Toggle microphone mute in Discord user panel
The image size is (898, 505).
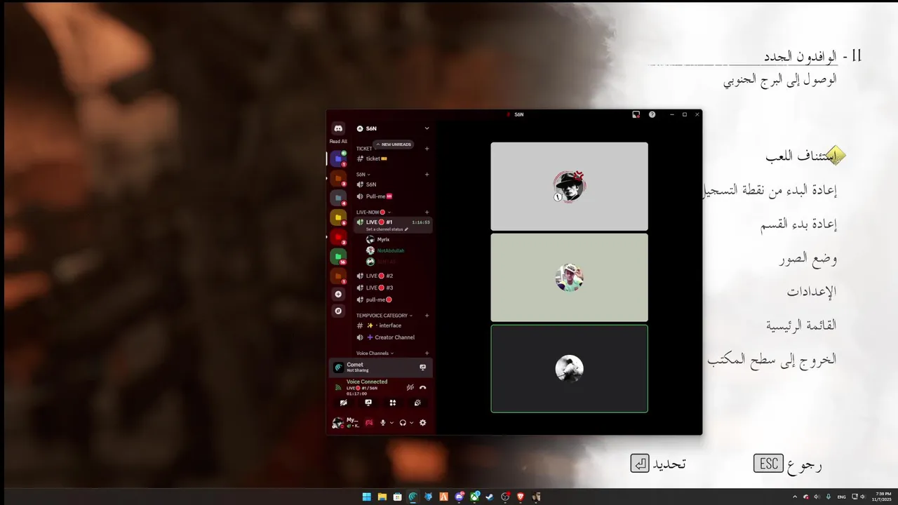pos(383,422)
